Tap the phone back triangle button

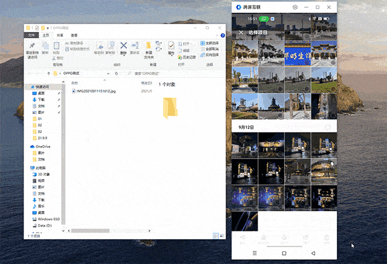click(313, 253)
